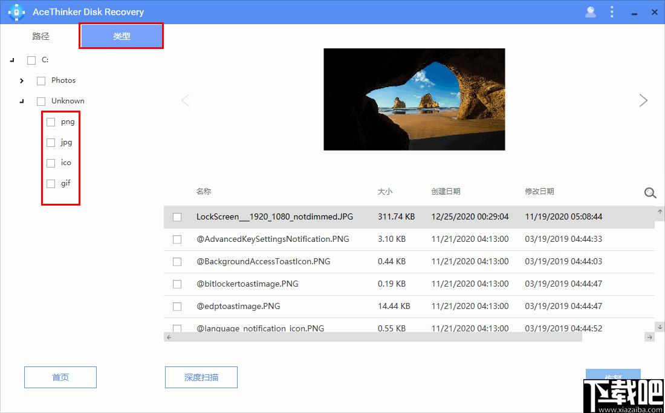
Task: Switch to the 路径 tab
Action: coord(41,36)
